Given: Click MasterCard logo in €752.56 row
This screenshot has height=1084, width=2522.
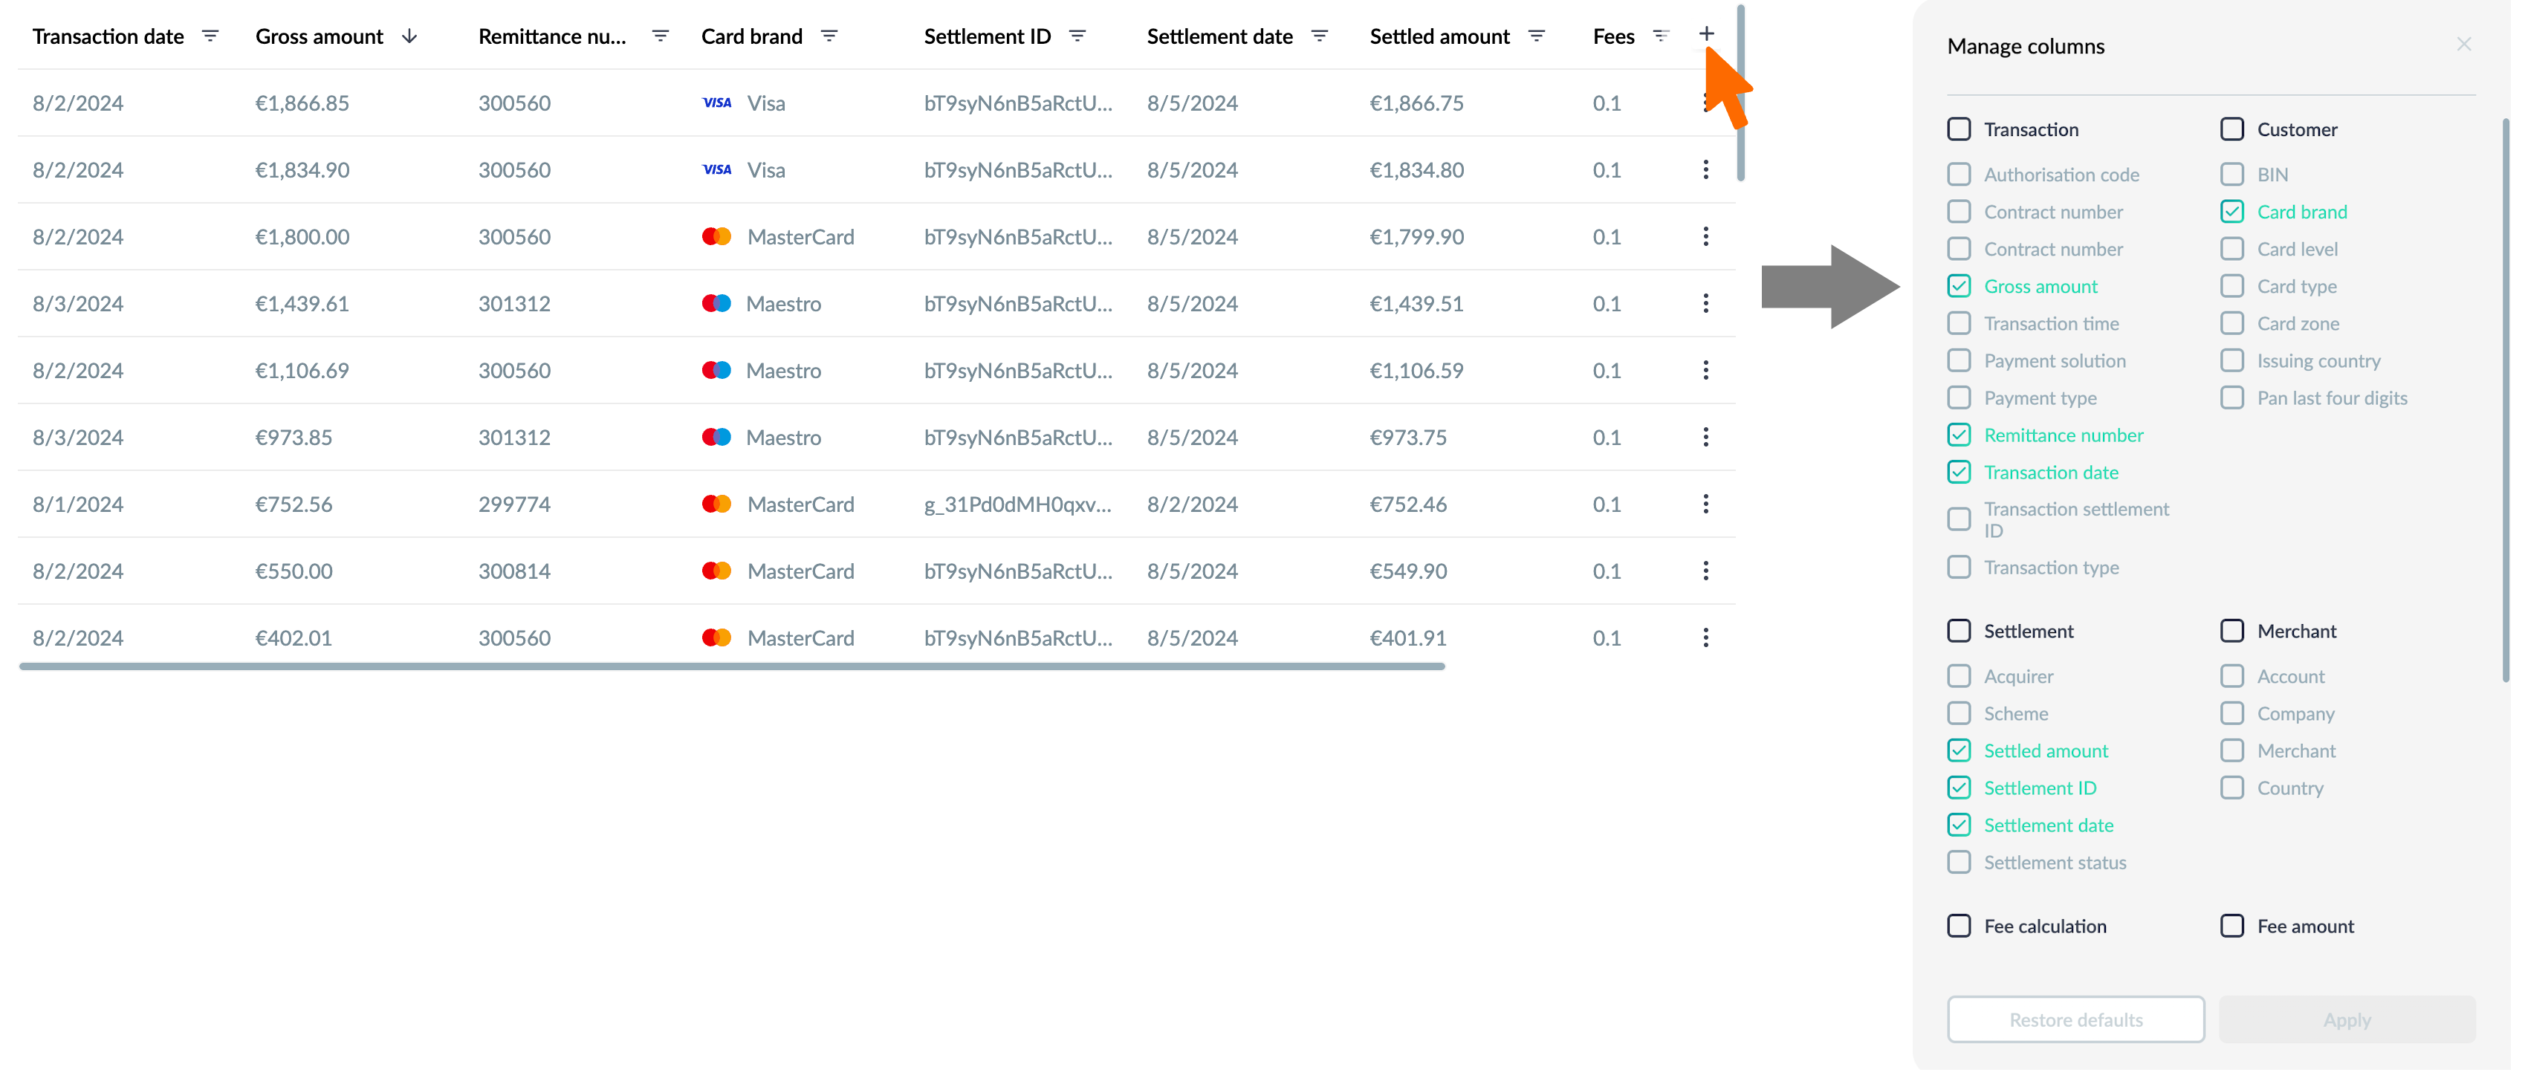Looking at the screenshot, I should [716, 503].
